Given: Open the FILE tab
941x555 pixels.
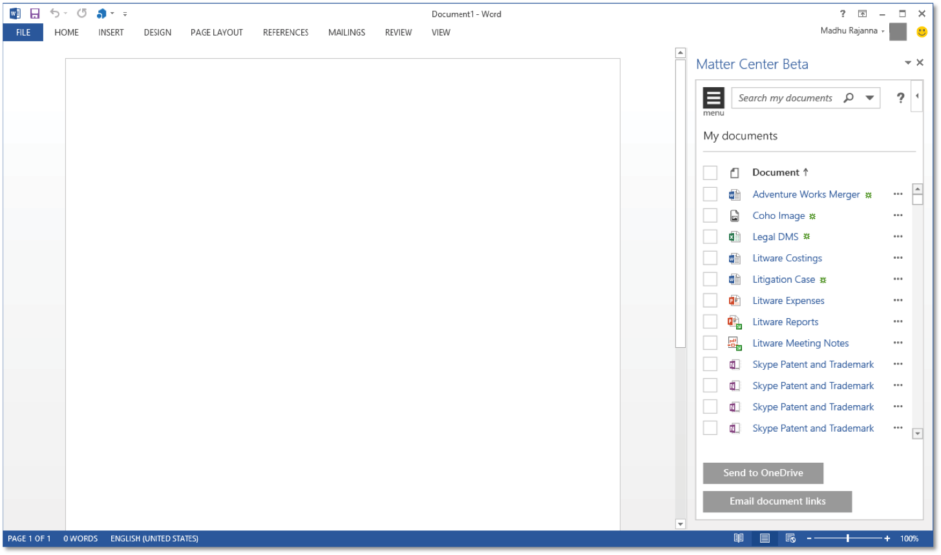Looking at the screenshot, I should point(23,32).
